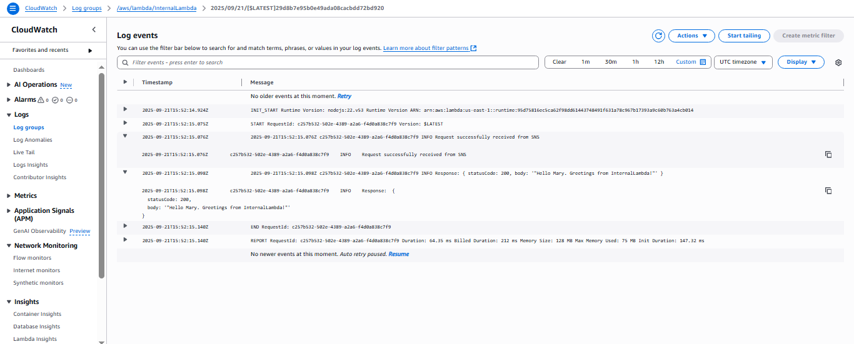The width and height of the screenshot is (854, 344).
Task: Open Log groups in sidebar
Action: [x=29, y=127]
